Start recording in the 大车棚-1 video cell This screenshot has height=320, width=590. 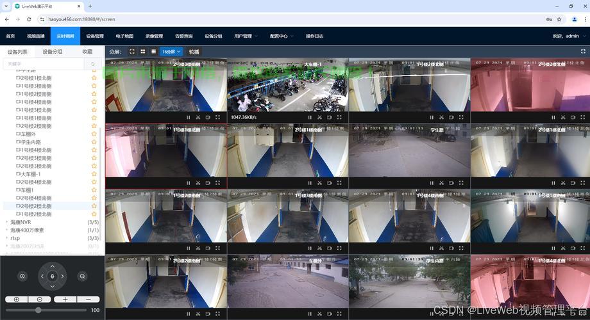click(x=329, y=117)
